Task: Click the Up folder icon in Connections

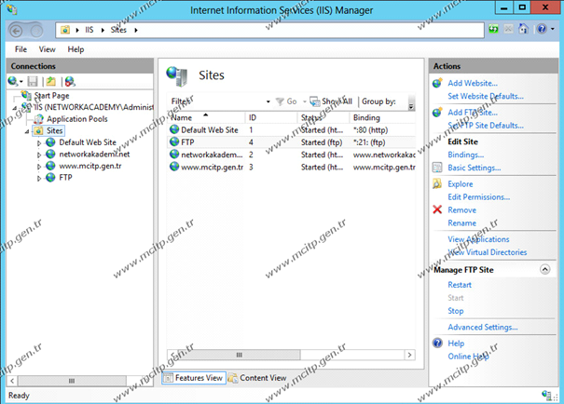Action: pyautogui.click(x=50, y=82)
